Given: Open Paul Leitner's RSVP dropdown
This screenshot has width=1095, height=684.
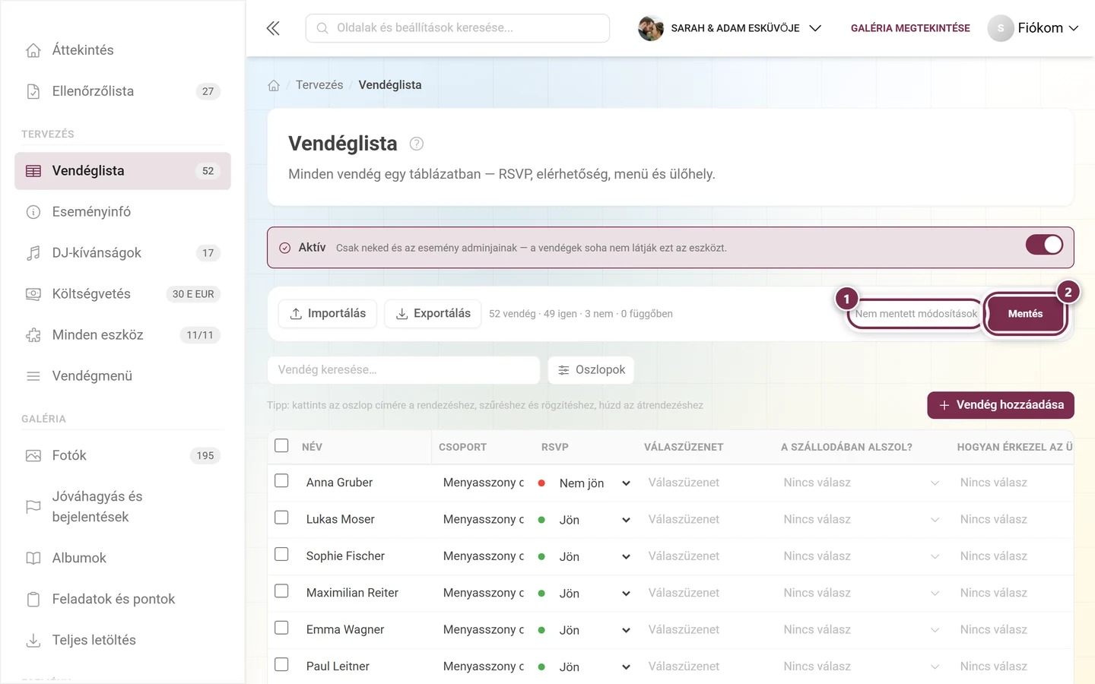Looking at the screenshot, I should pos(594,667).
